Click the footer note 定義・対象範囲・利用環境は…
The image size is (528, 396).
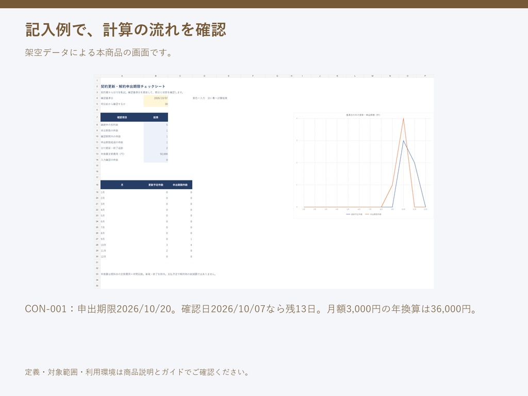(137, 372)
